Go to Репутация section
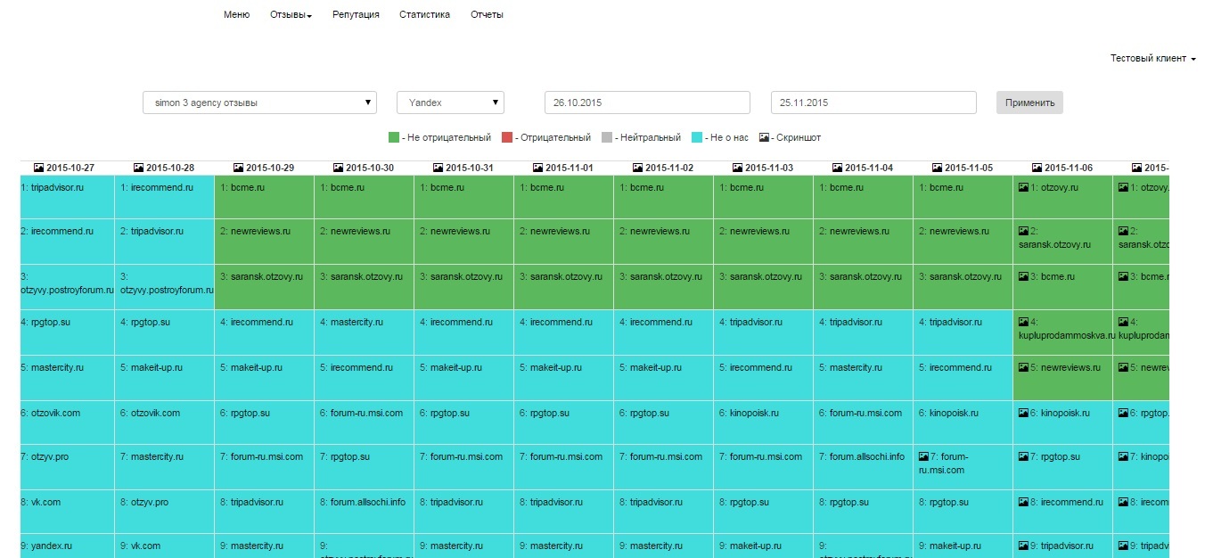Image resolution: width=1205 pixels, height=558 pixels. point(356,14)
